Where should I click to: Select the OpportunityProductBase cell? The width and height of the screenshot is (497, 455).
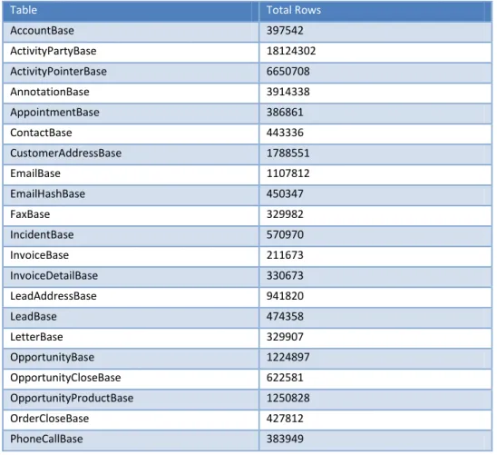(131, 400)
